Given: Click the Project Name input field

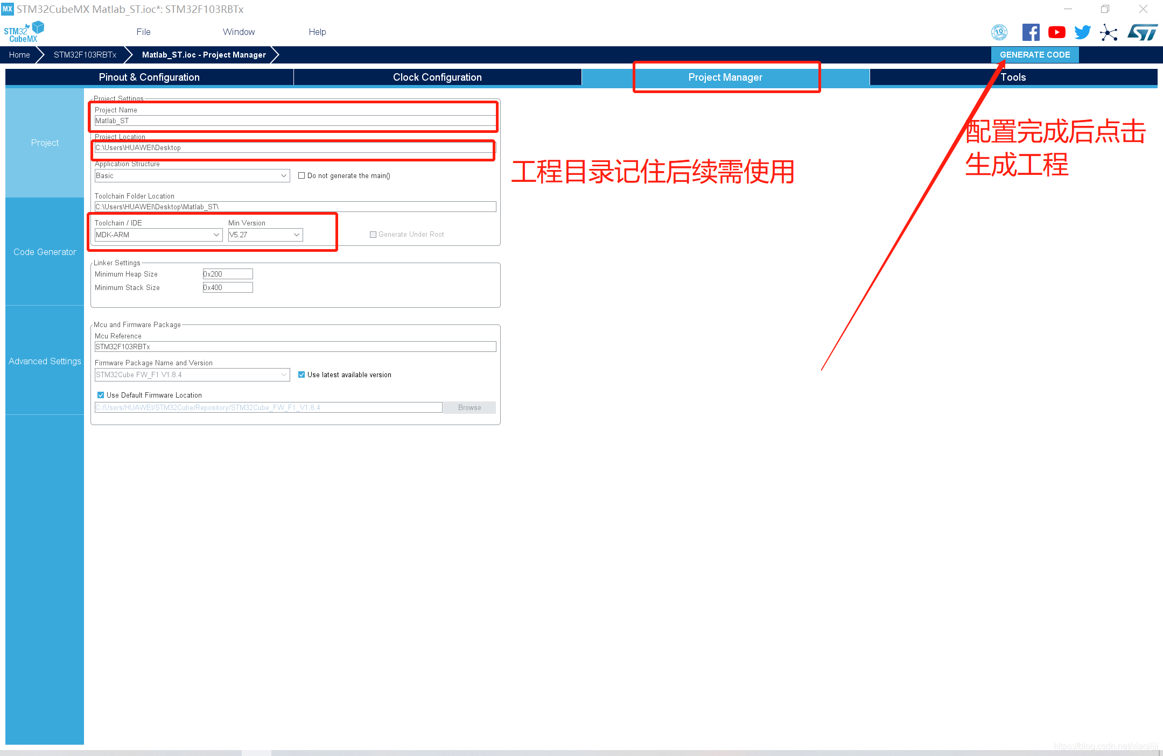Looking at the screenshot, I should point(295,121).
